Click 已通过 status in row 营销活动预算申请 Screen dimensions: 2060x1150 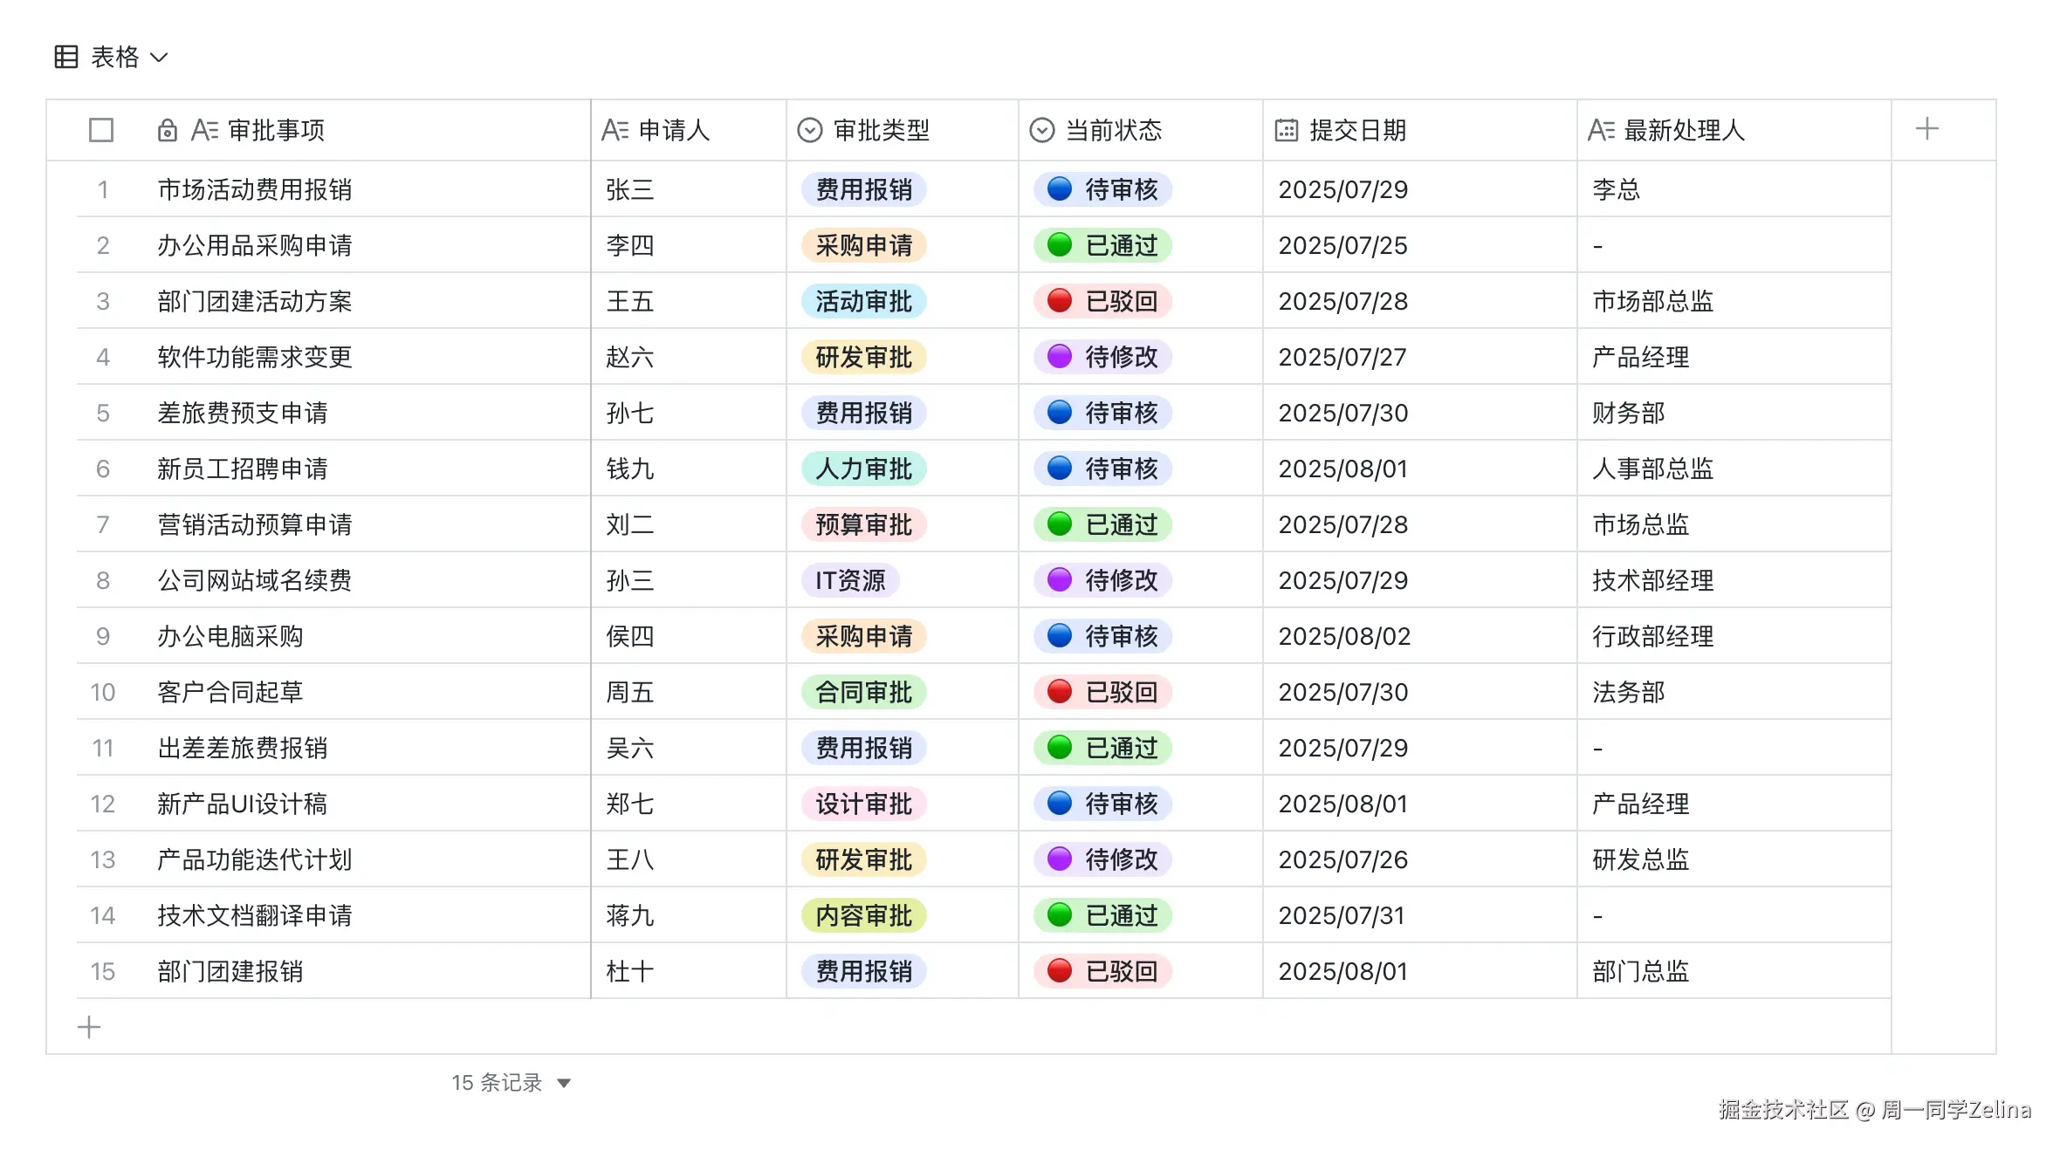coord(1103,524)
